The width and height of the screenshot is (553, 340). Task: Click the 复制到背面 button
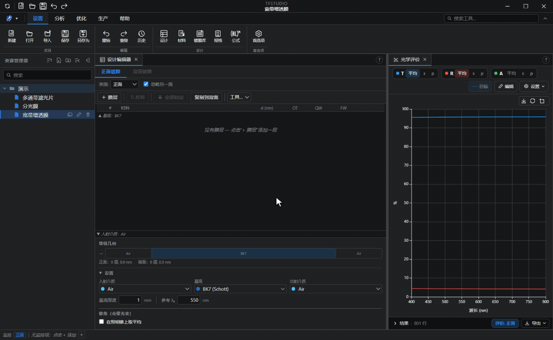(x=206, y=97)
